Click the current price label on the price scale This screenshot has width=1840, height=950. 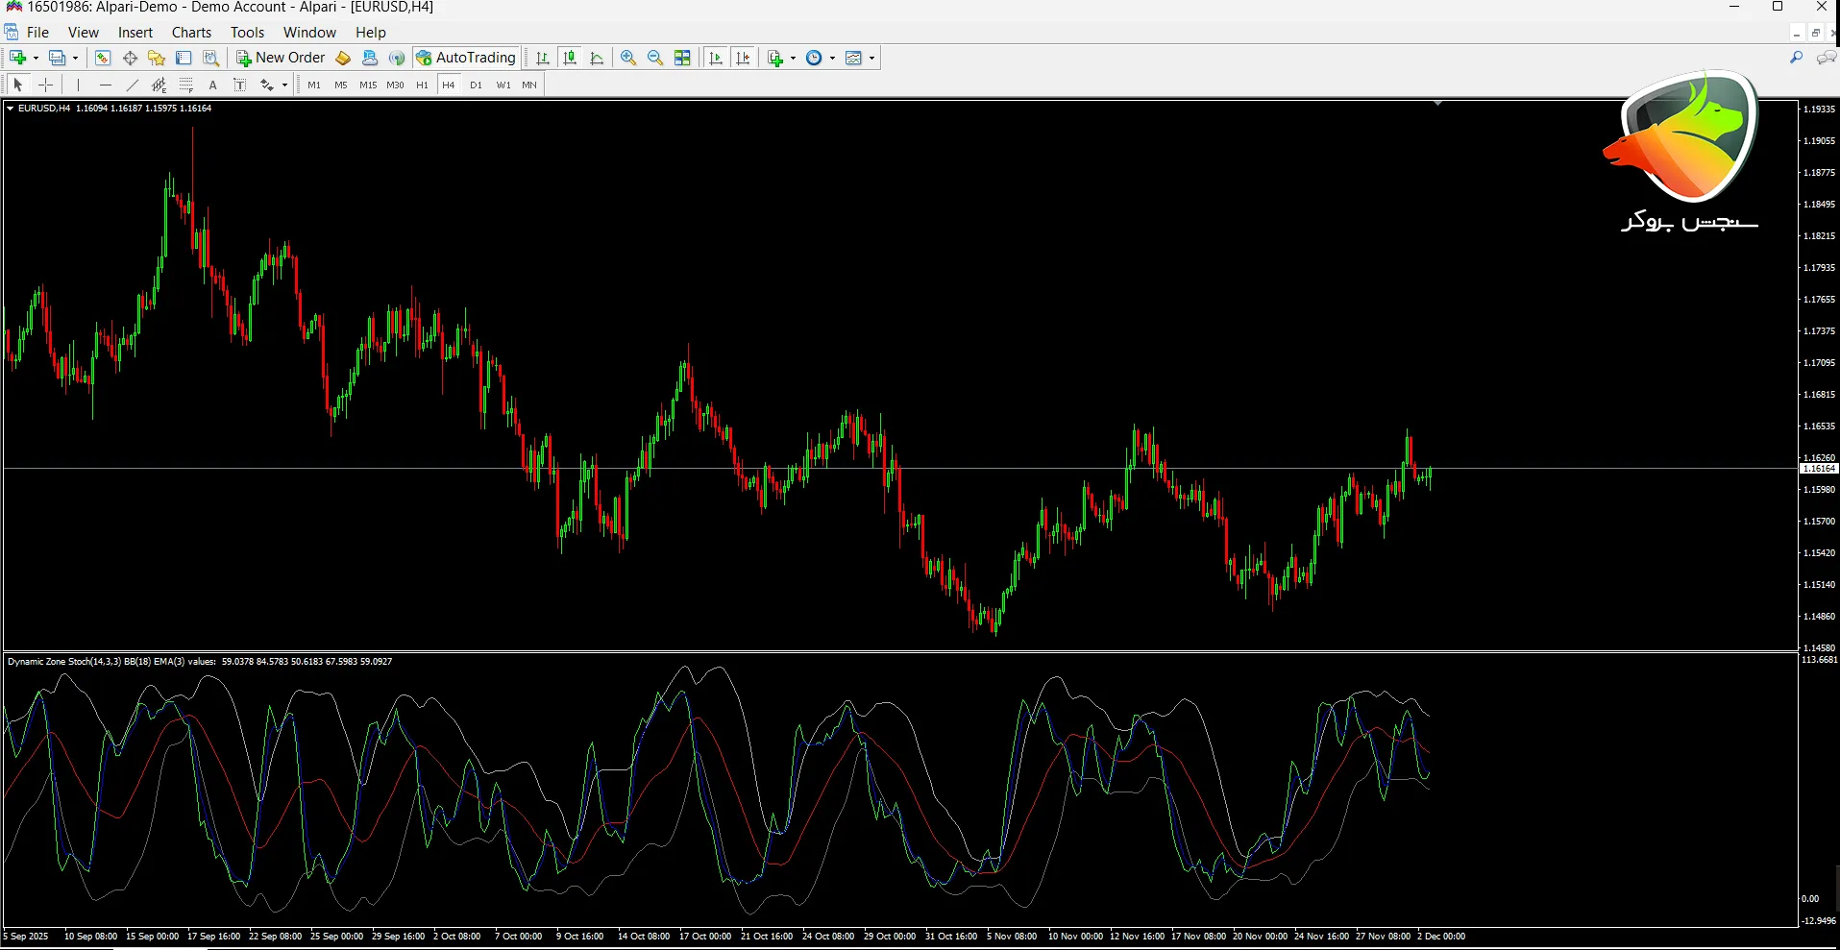tap(1818, 469)
